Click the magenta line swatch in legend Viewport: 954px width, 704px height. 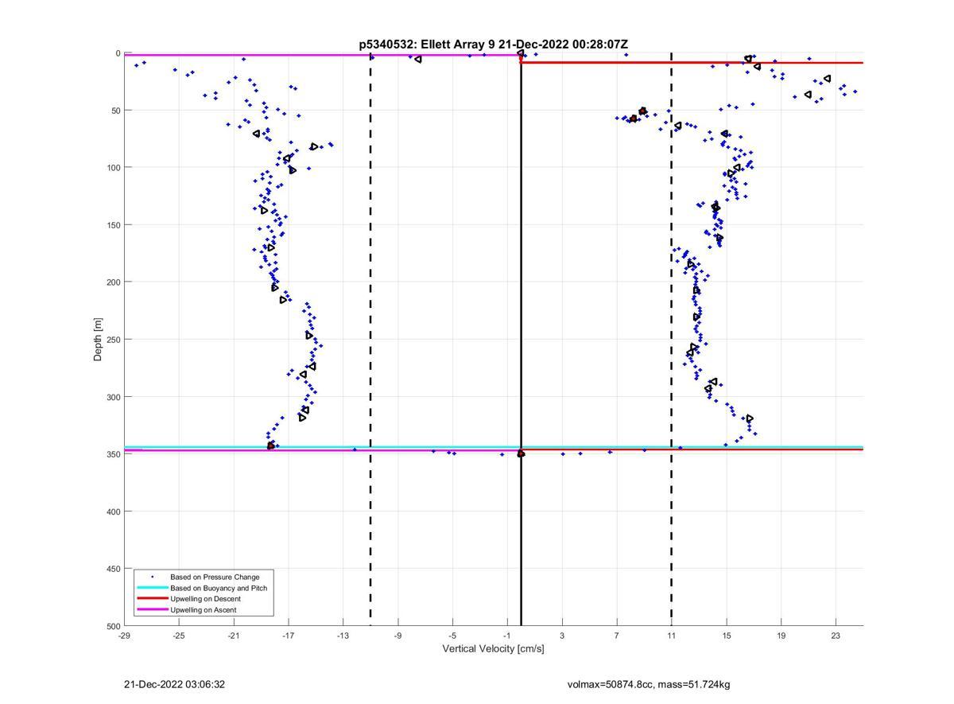152,610
